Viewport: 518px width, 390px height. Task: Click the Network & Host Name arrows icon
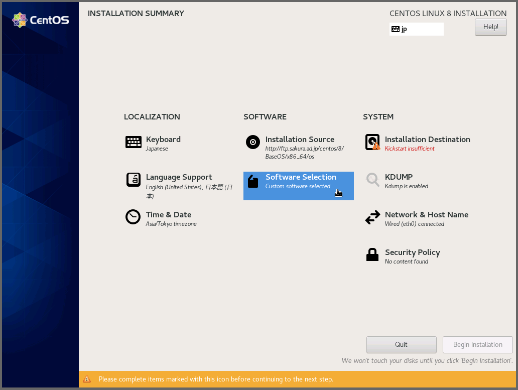tap(372, 217)
